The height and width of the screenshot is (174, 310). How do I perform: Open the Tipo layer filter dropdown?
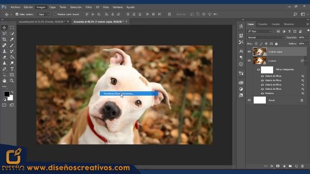tap(260, 31)
